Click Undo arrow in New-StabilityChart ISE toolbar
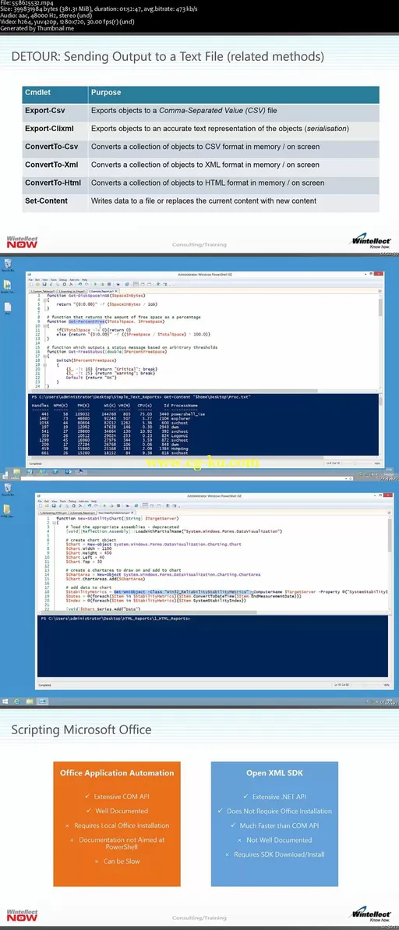Image resolution: width=399 pixels, height=930 pixels. (89, 506)
